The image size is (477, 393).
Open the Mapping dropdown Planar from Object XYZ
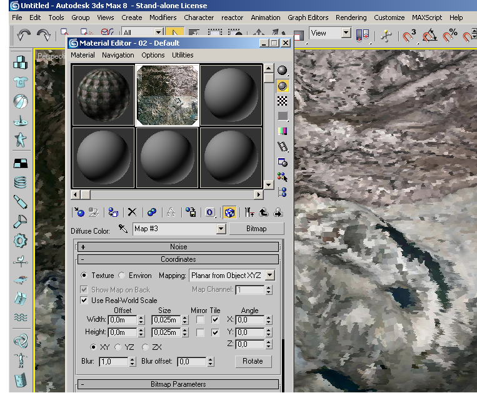pyautogui.click(x=270, y=276)
